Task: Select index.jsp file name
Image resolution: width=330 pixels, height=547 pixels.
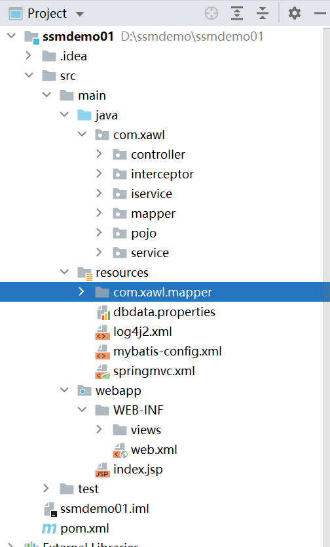Action: point(138,470)
